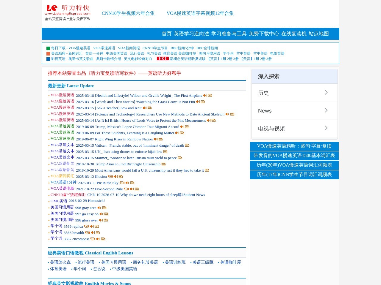
Task: Click video icon beside Pie in the Sky
Action: click(122, 183)
